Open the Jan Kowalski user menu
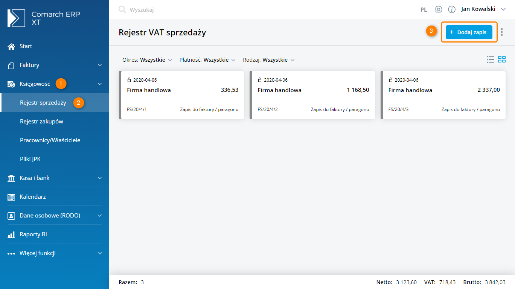The width and height of the screenshot is (515, 289). click(483, 9)
